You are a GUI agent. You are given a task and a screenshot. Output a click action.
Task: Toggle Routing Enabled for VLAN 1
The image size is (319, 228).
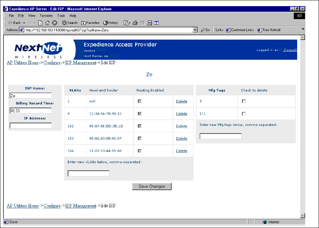click(140, 101)
